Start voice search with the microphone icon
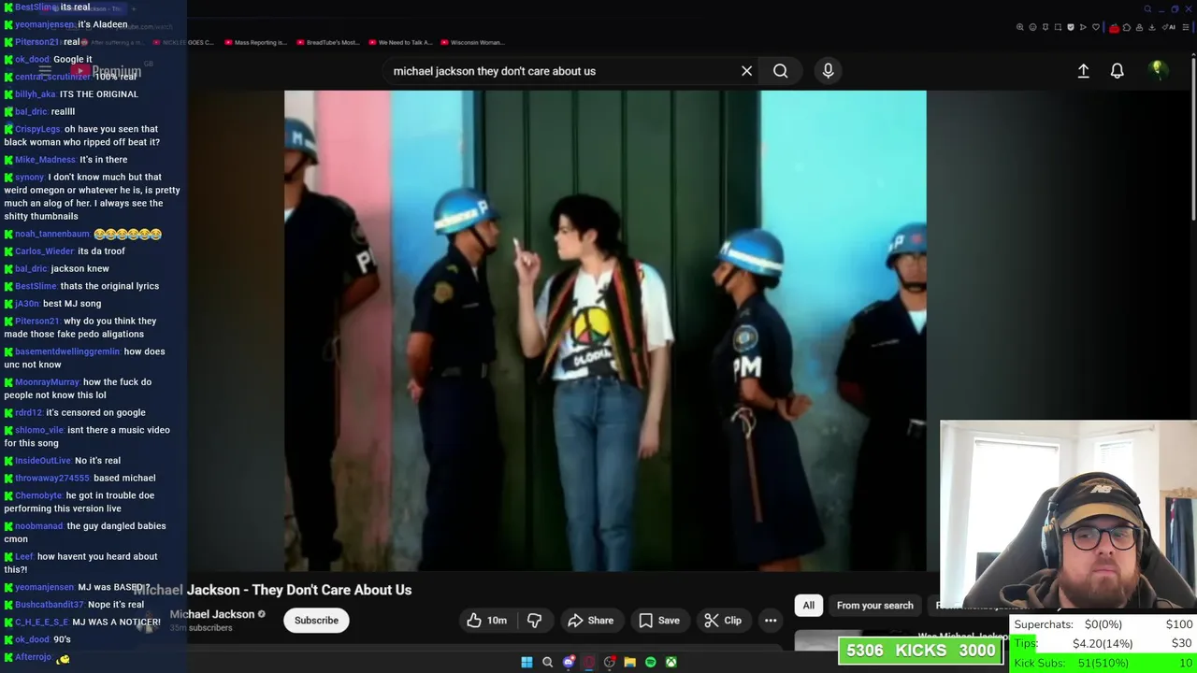The width and height of the screenshot is (1197, 673). [x=828, y=71]
